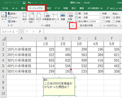The image size is (122, 98).
Task: Select row 6 header
Action: pos(3,71)
